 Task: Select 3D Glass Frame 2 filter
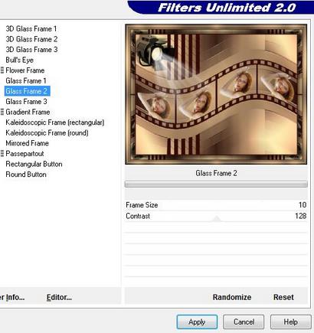pos(31,39)
